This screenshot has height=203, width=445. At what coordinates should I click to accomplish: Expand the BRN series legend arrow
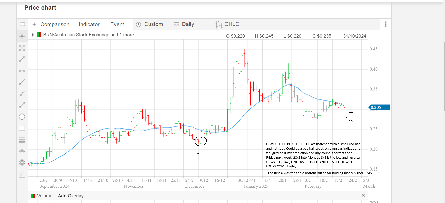pyautogui.click(x=33, y=35)
